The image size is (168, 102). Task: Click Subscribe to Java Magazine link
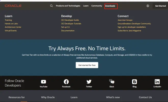tap(129, 31)
